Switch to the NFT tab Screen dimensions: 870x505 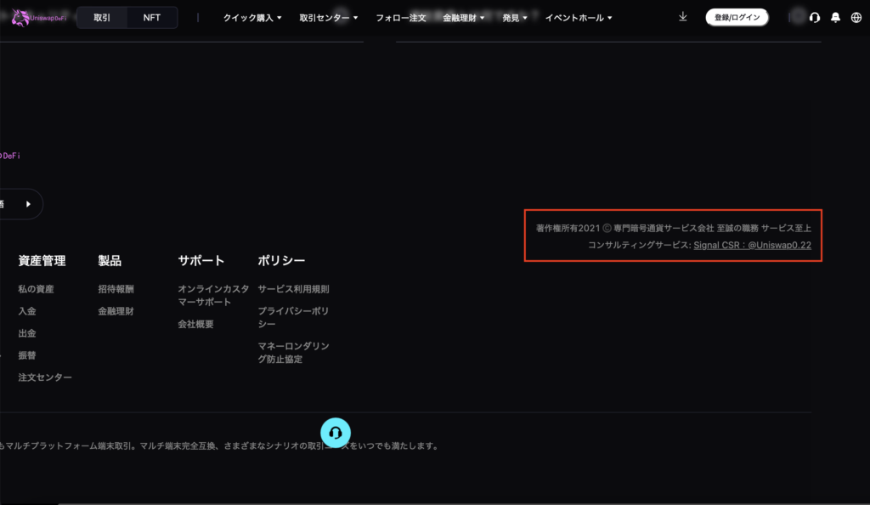[151, 18]
